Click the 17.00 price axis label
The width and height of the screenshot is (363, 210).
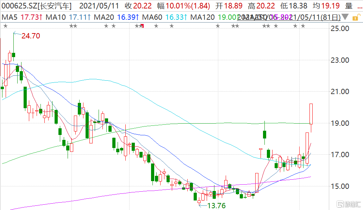pos(340,155)
